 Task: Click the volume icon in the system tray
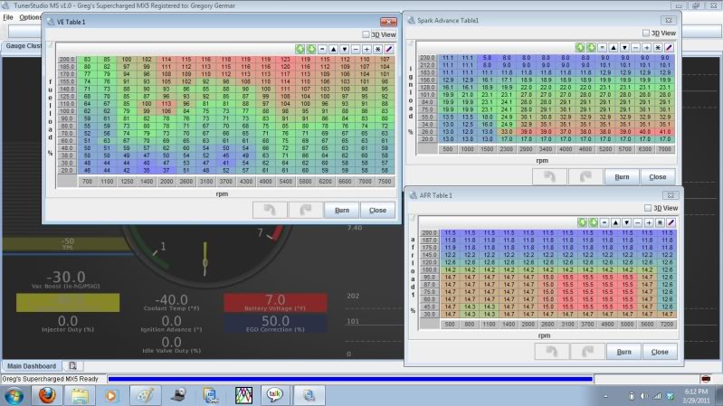pos(644,396)
